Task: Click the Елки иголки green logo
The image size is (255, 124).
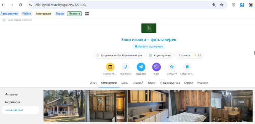Action: (149, 28)
